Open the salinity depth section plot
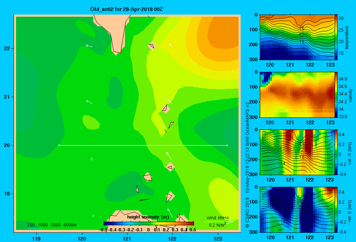Viewport: 356px width, 242px height. point(297,95)
